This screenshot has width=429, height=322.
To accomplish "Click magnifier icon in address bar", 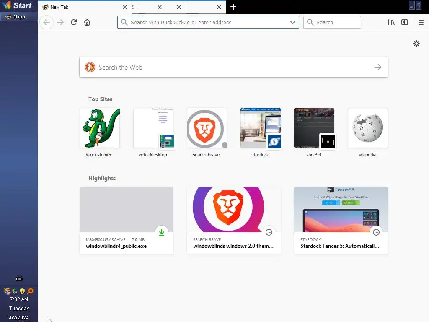I will [124, 22].
